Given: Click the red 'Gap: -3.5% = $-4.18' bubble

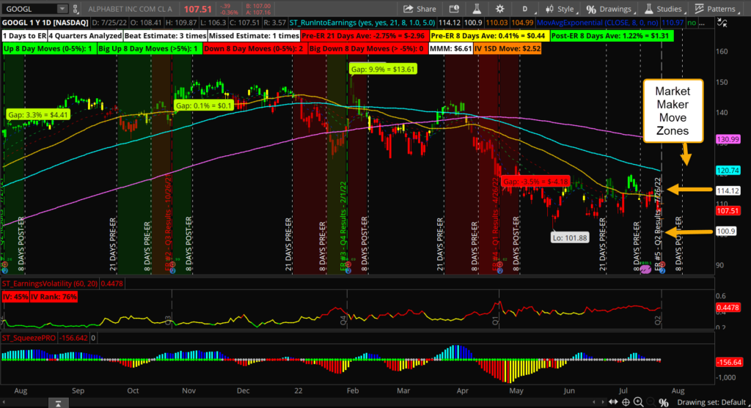Looking at the screenshot, I should 535,181.
